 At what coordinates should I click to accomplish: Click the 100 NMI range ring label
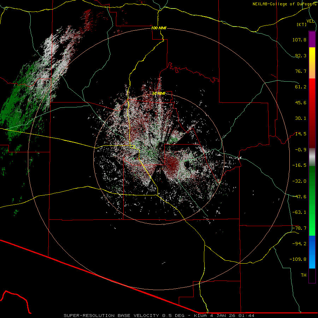tap(159, 28)
